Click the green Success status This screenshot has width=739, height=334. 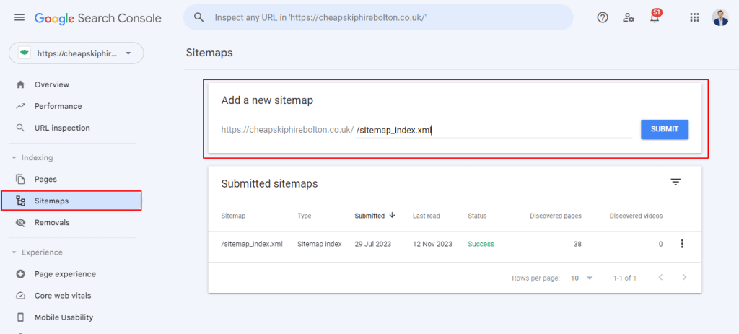tap(481, 244)
